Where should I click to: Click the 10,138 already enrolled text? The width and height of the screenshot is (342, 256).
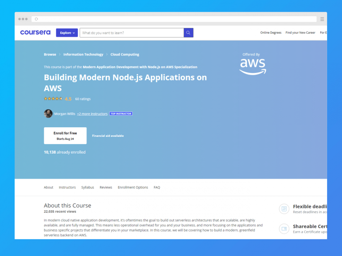click(64, 152)
